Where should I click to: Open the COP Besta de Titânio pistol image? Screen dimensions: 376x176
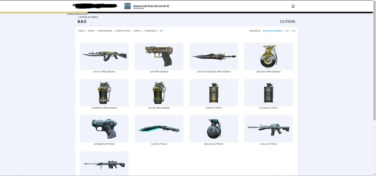coord(104,129)
